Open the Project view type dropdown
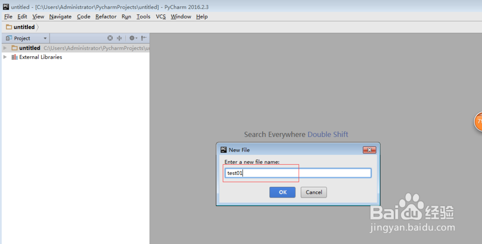The image size is (482, 244). pyautogui.click(x=45, y=38)
